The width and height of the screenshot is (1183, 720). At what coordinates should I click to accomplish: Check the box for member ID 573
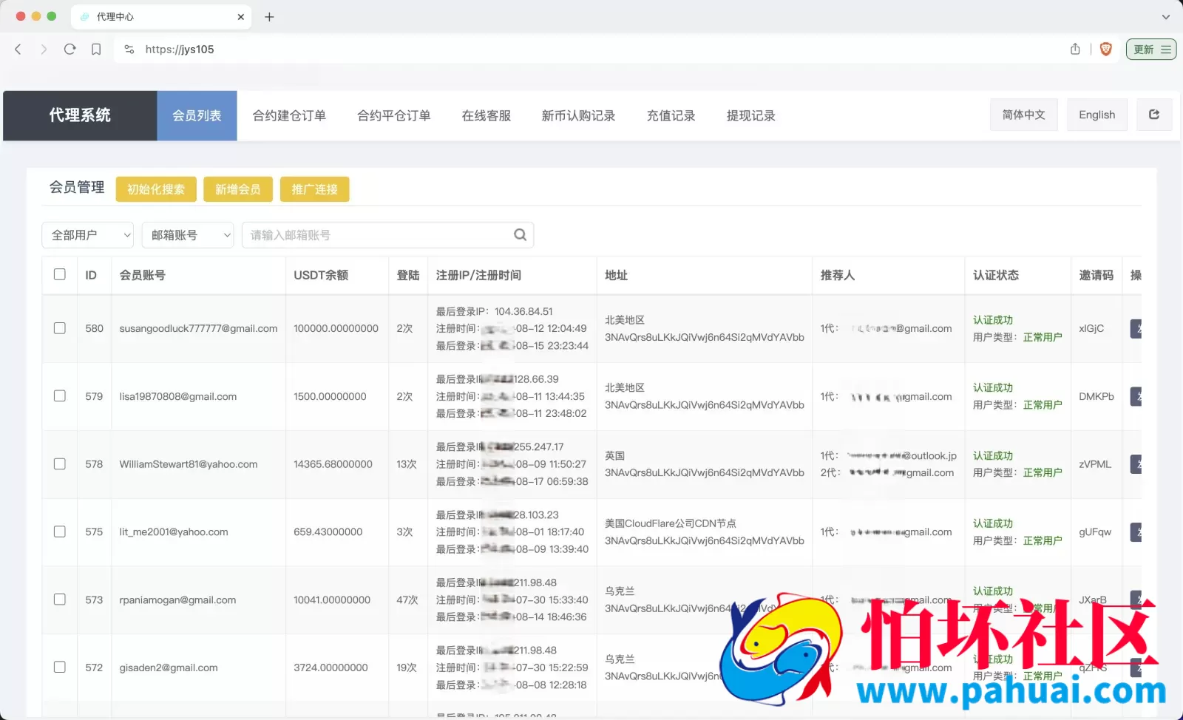pyautogui.click(x=60, y=600)
